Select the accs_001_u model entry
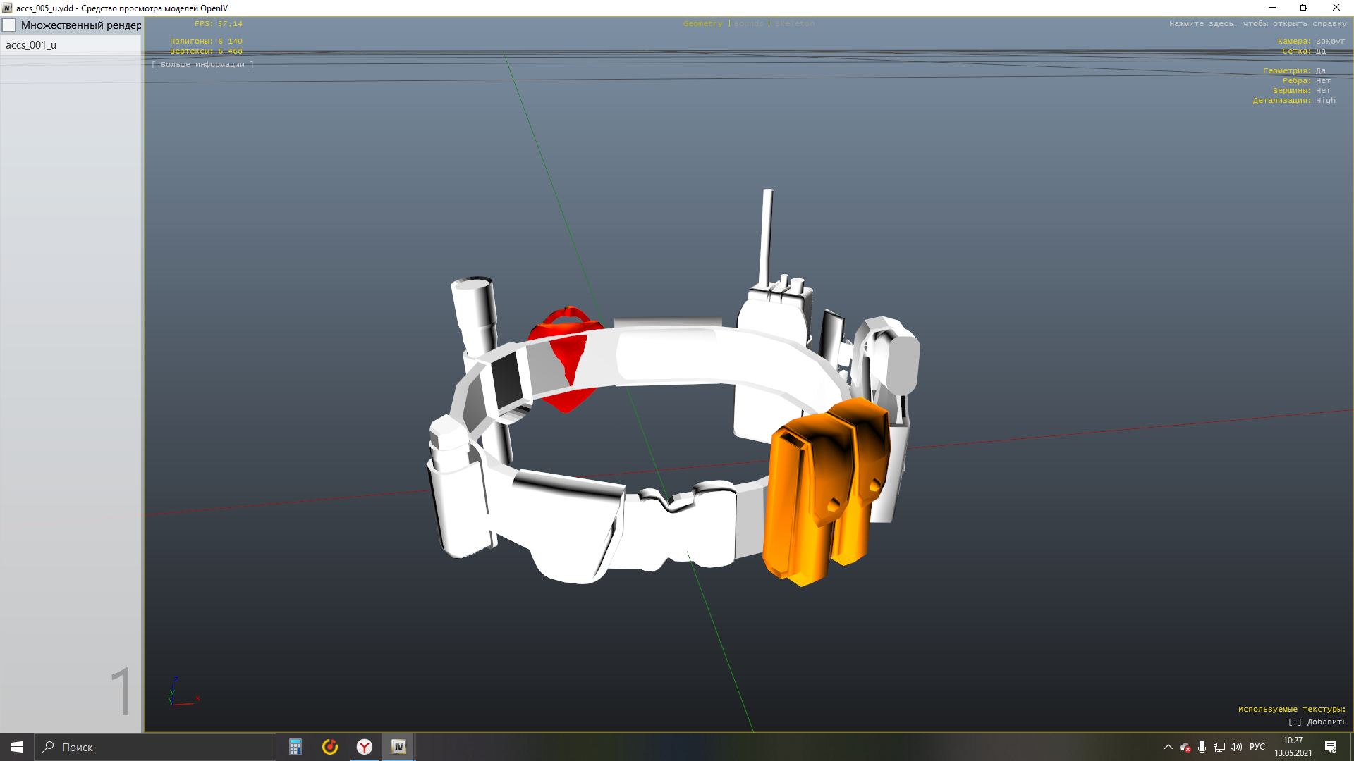The height and width of the screenshot is (761, 1354). [31, 45]
